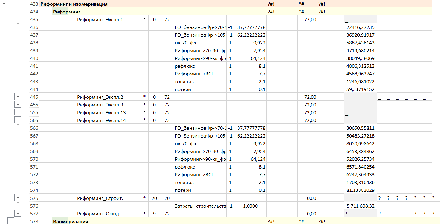Select row header 566
This screenshot has width=440, height=224.
tap(34, 128)
